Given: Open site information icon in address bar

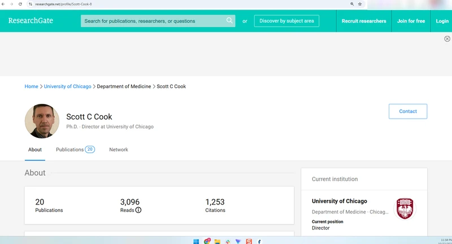Looking at the screenshot, I should [31, 4].
